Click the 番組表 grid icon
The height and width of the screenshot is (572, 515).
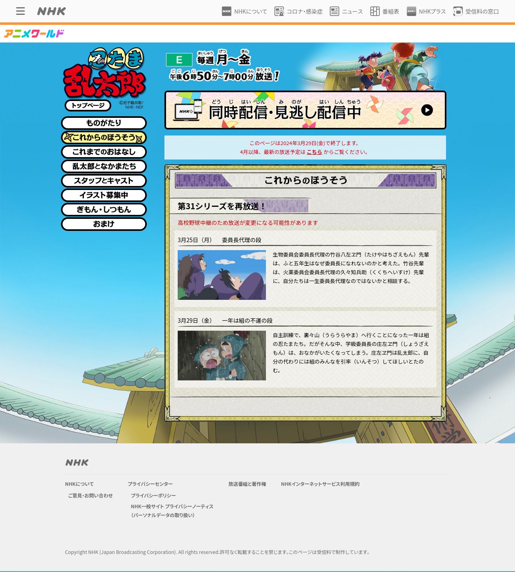coord(375,11)
